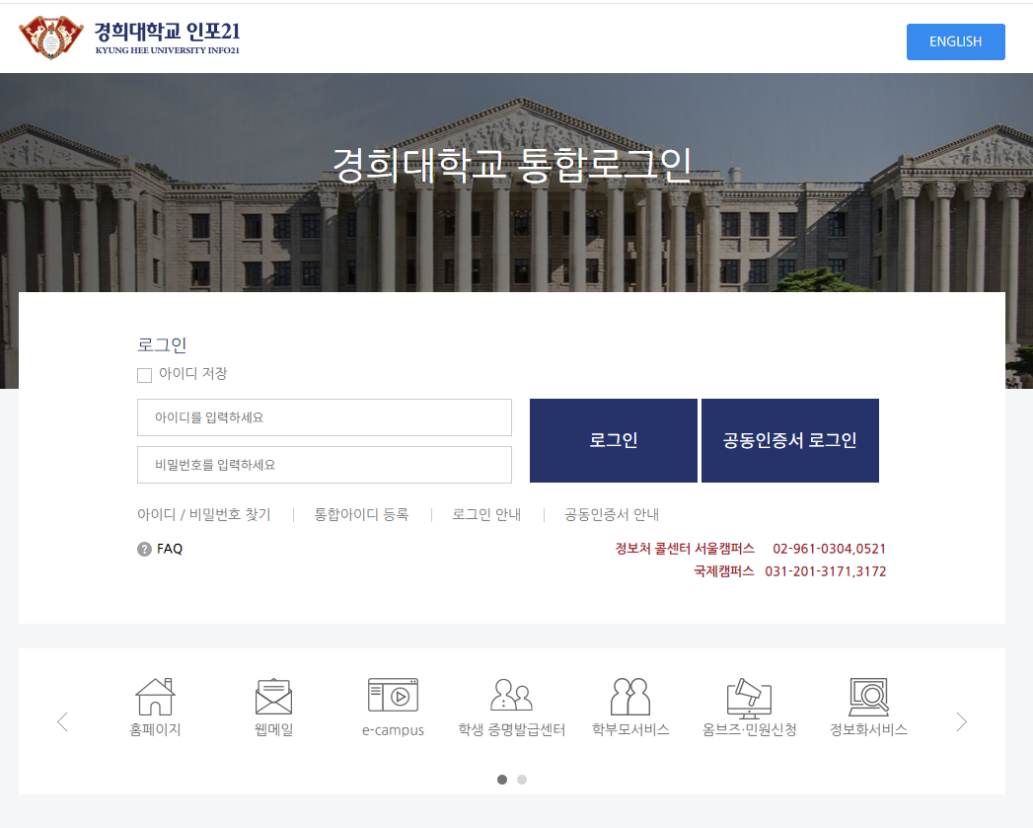This screenshot has width=1033, height=828.
Task: Click the 아이디를 입력하세요 ID input field
Action: tap(324, 417)
